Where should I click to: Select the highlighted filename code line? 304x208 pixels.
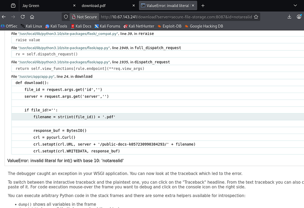point(74,117)
